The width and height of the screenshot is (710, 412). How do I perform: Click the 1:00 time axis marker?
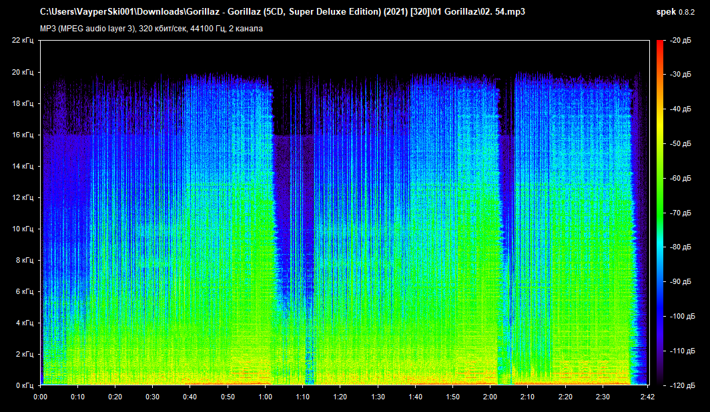(266, 396)
